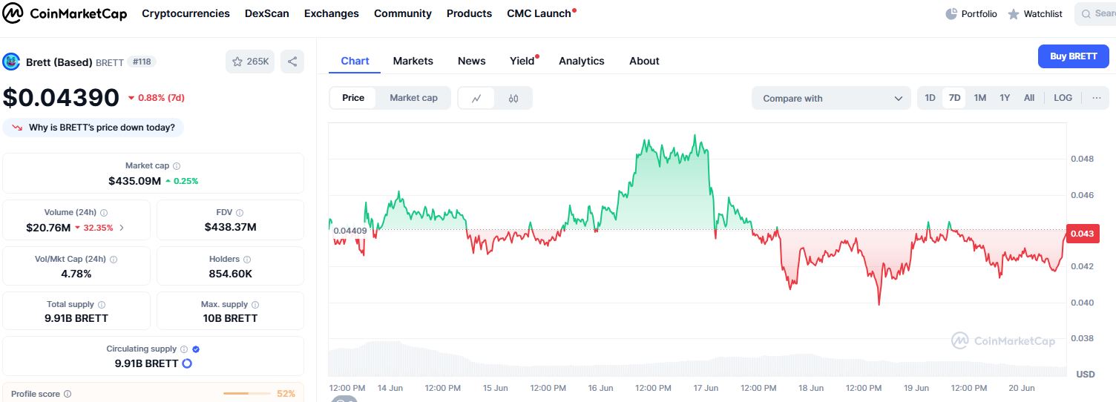The width and height of the screenshot is (1116, 402).
Task: Click the Max. supply info icon
Action: [255, 305]
